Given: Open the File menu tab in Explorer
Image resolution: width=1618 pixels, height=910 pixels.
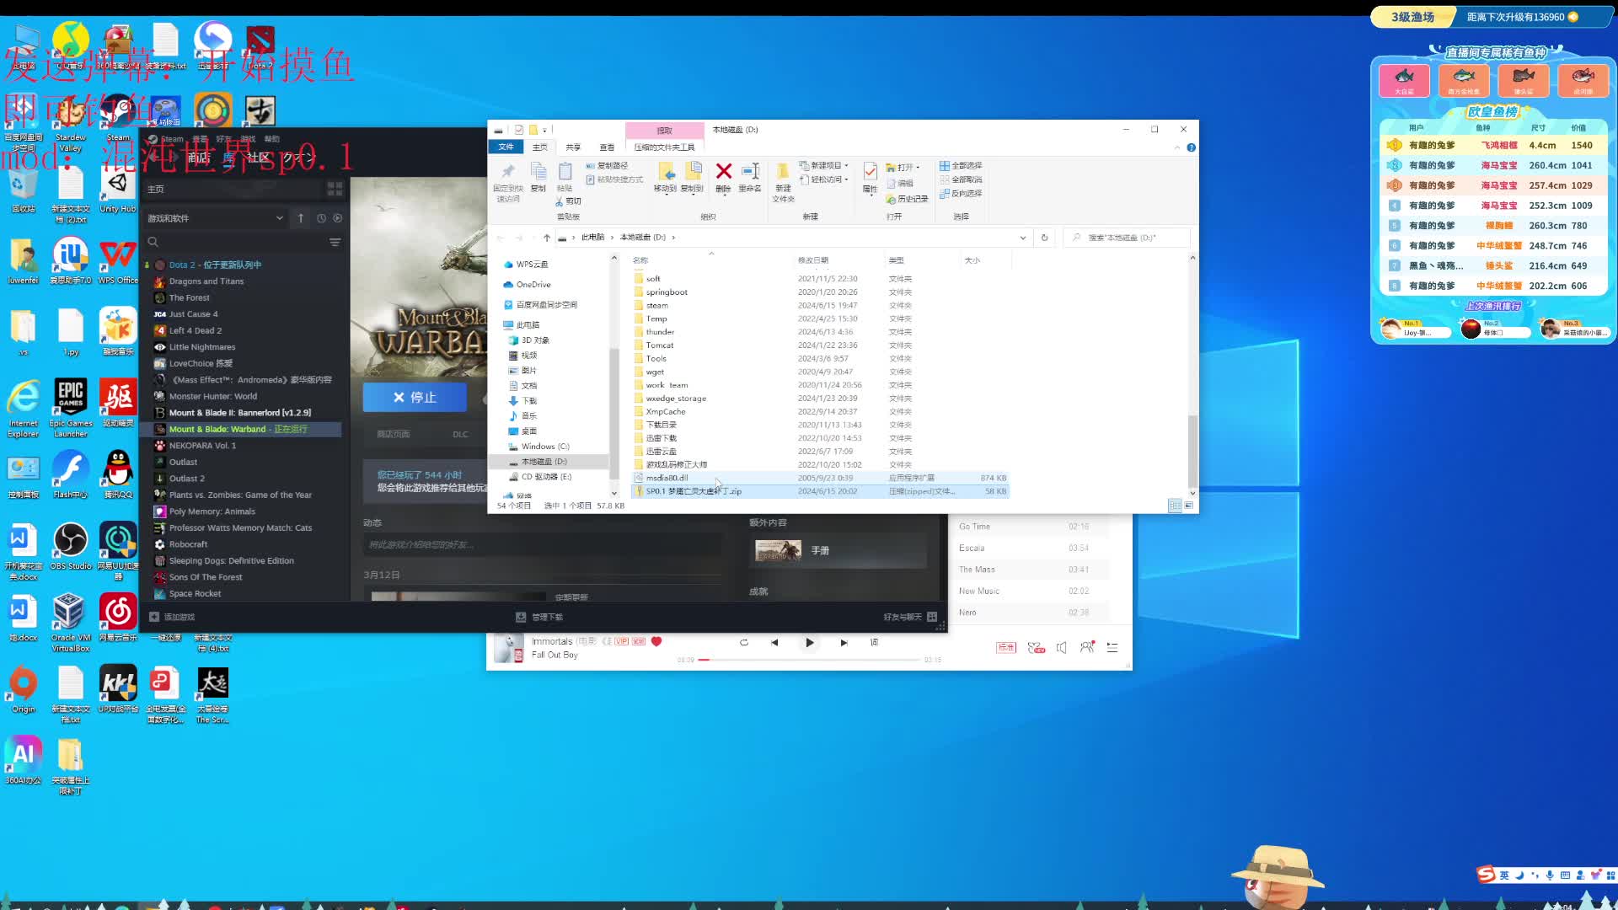Looking at the screenshot, I should 506,147.
